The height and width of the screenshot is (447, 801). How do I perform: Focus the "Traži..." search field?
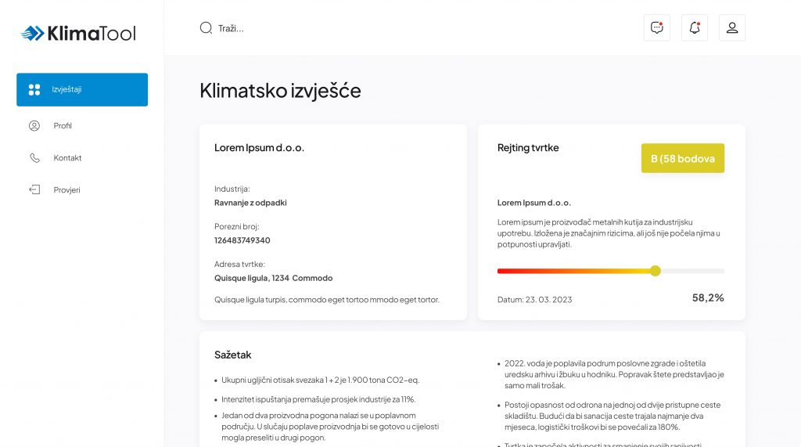click(313, 28)
